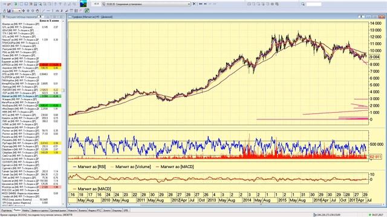Select the Yandex clA row in table
387x217 pixels.
point(31,197)
